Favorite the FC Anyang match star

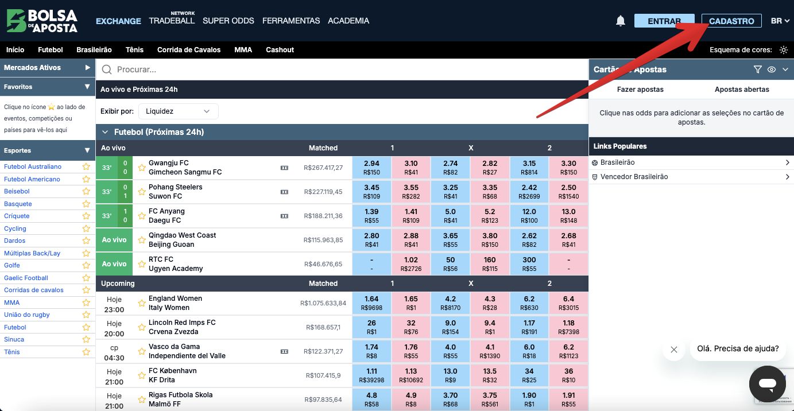142,216
